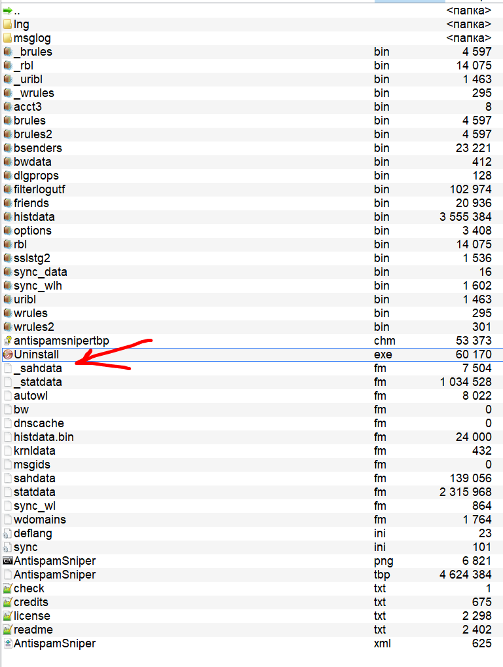This screenshot has height=667, width=503.
Task: Click the AntispamSniper png image icon
Action: click(8, 561)
